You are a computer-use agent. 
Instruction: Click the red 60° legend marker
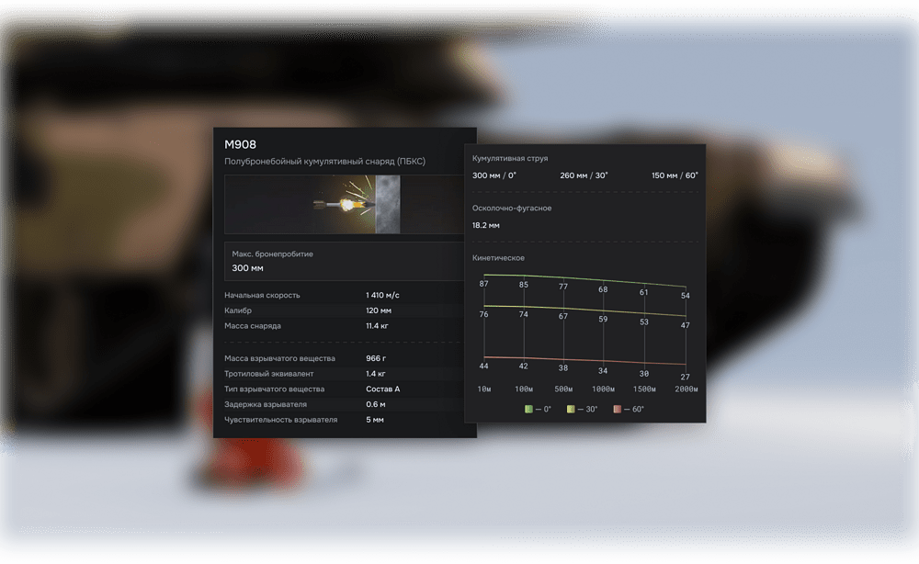[617, 409]
